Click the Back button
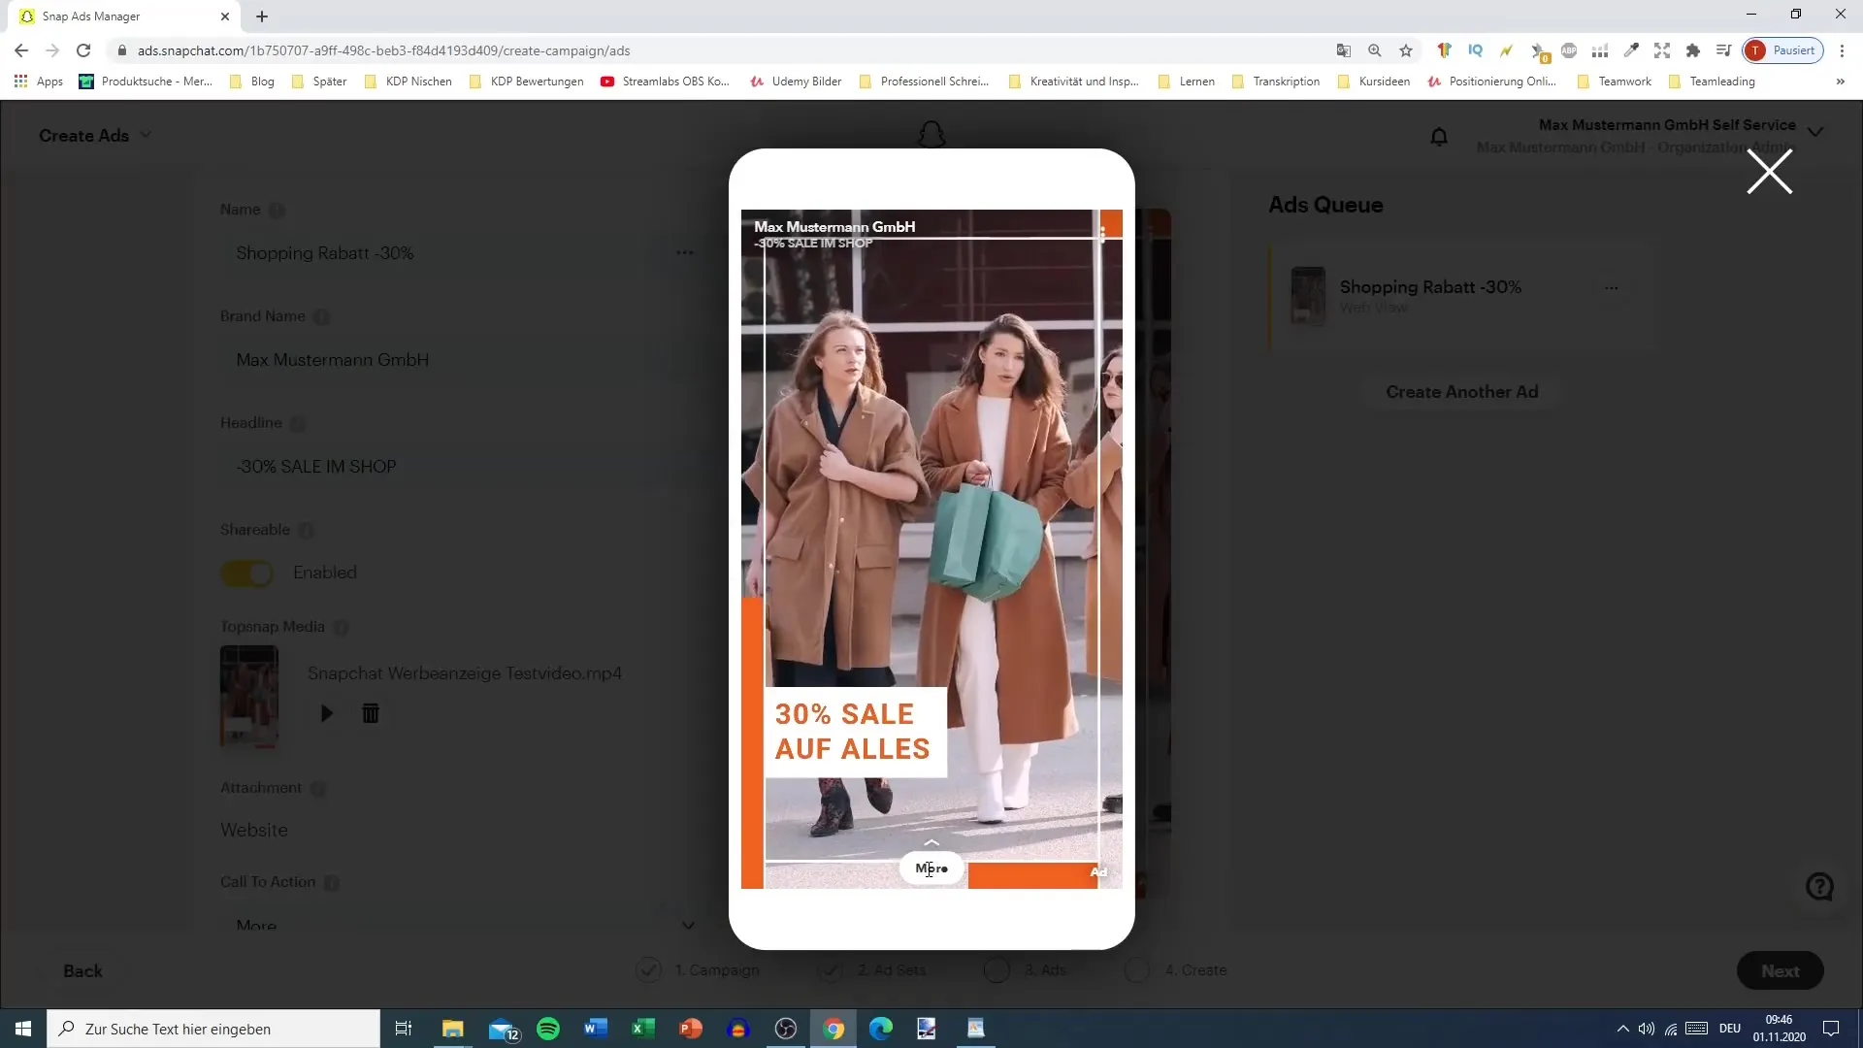This screenshot has height=1048, width=1863. [82, 971]
